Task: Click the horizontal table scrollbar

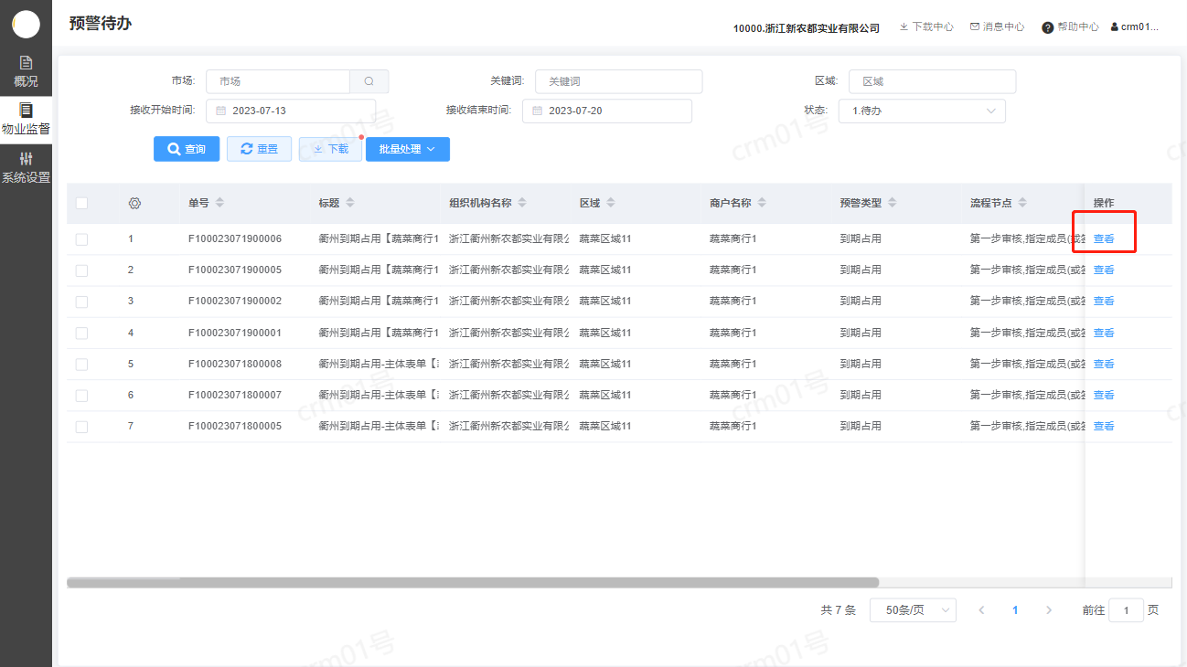Action: 472,582
